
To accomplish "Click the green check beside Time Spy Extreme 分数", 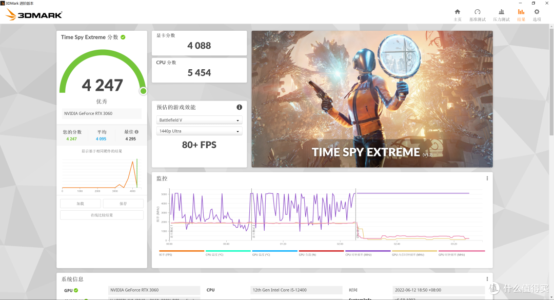I will click(x=123, y=37).
